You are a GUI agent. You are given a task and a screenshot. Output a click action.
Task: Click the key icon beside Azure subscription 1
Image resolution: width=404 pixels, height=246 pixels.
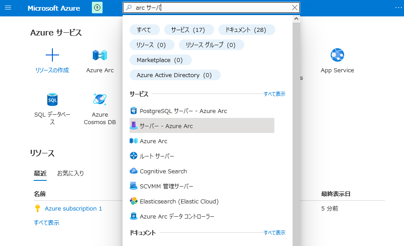pos(38,208)
